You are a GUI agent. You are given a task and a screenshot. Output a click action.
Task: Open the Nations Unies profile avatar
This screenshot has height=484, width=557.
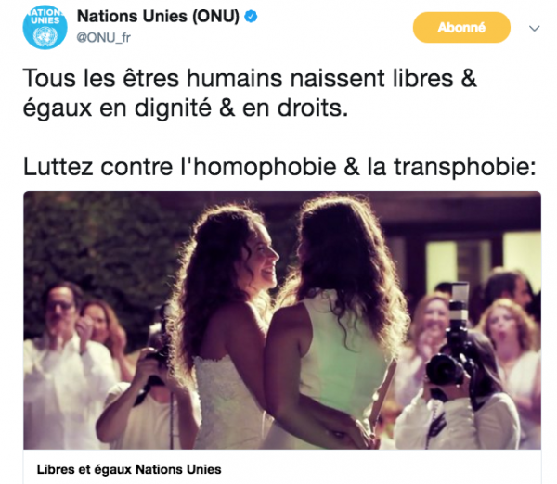[x=45, y=27]
